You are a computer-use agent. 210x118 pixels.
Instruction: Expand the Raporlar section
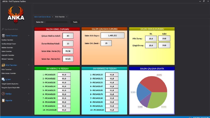point(29,101)
